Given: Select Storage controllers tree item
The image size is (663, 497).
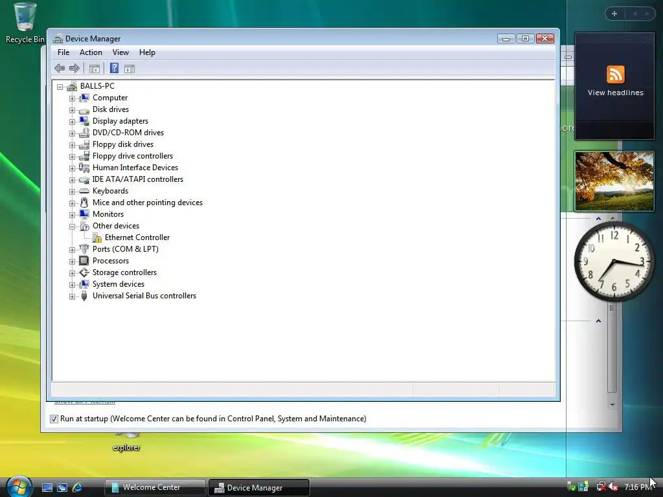Looking at the screenshot, I should (x=125, y=272).
